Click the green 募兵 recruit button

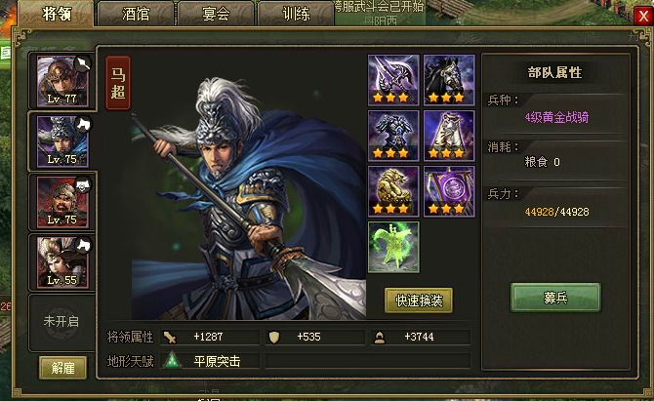tap(555, 298)
